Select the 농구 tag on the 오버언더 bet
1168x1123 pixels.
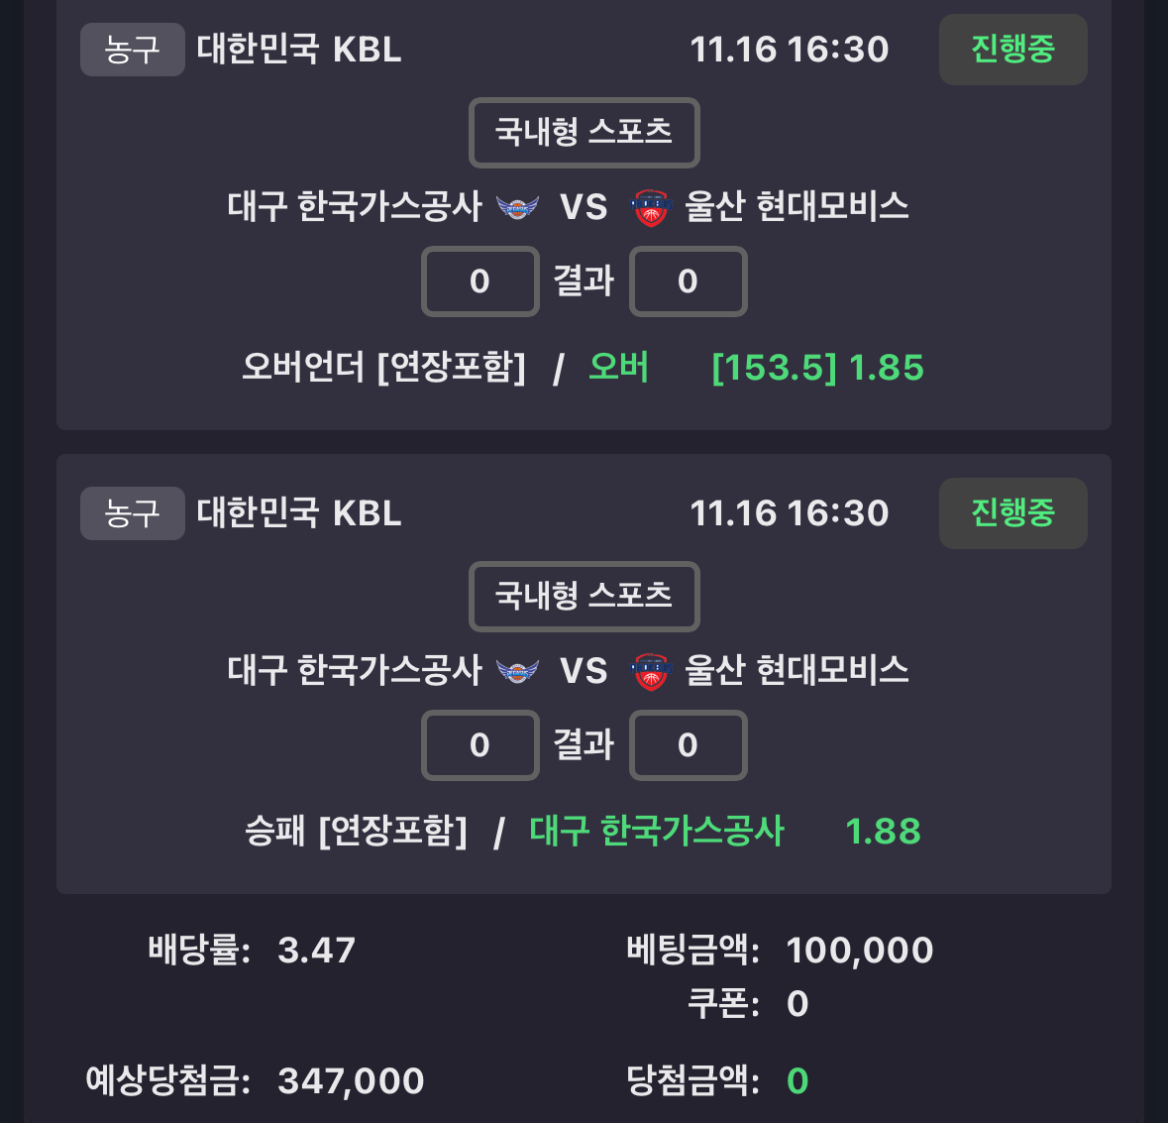132,50
